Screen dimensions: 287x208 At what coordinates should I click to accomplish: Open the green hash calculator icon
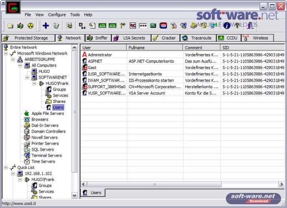coord(153,26)
